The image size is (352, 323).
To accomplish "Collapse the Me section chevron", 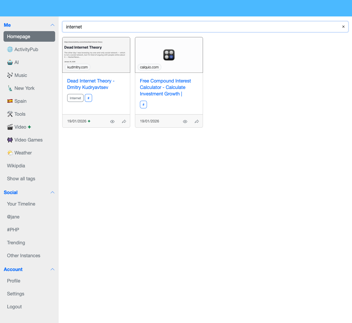I will [x=53, y=25].
